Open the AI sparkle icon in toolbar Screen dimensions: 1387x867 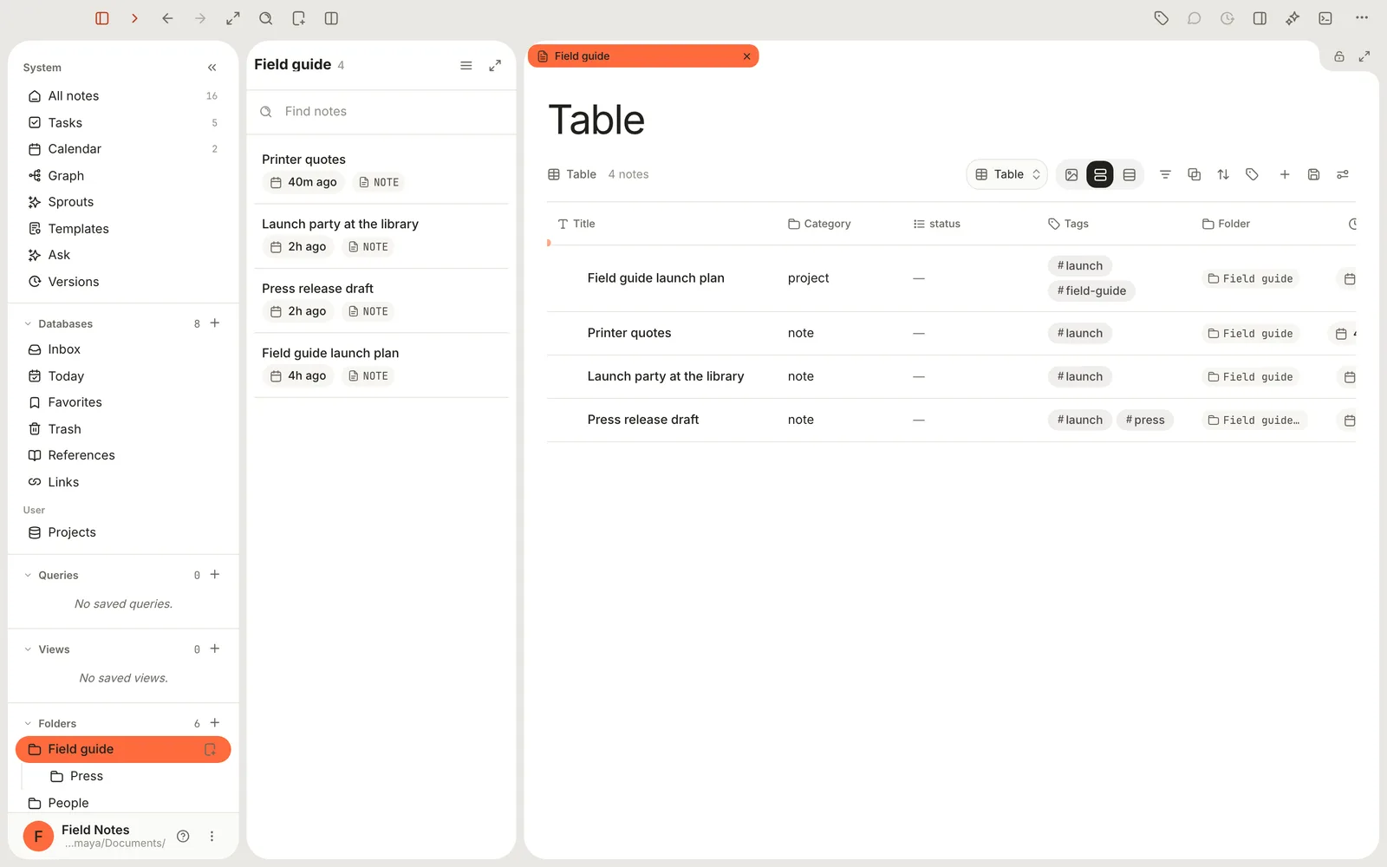coord(1293,18)
